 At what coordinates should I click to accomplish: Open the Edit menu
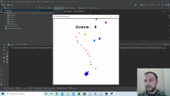[8, 2]
